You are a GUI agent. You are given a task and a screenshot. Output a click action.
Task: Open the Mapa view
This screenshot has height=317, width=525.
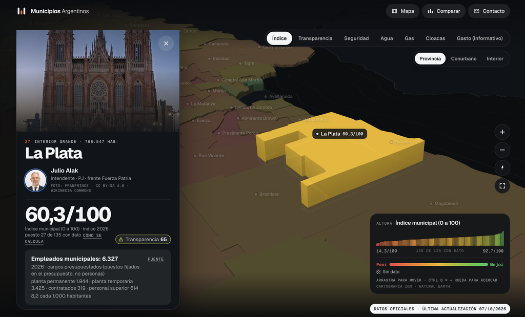click(403, 11)
